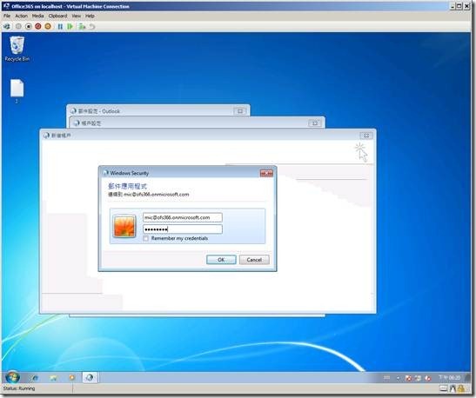
Task: Select the Recycle Bin desktop icon
Action: click(x=17, y=50)
